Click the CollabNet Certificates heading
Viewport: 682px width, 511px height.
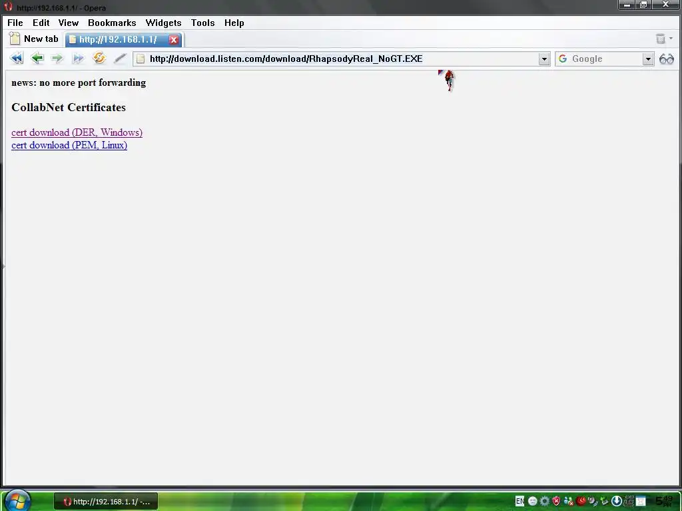69,107
